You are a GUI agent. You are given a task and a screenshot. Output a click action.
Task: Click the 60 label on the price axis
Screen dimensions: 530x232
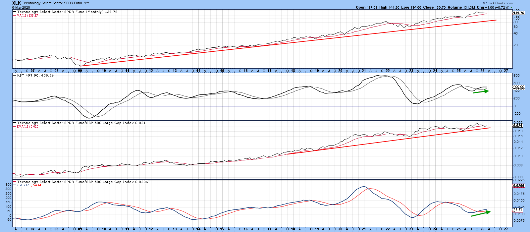tap(515, 27)
